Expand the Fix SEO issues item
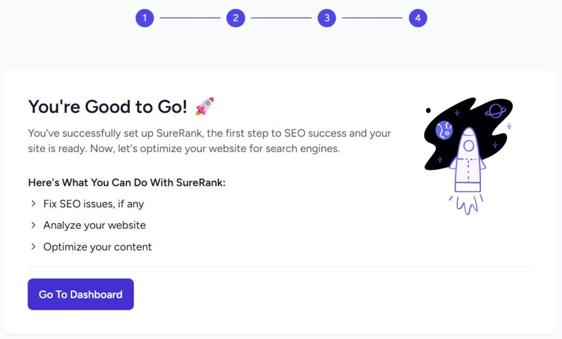The width and height of the screenshot is (562, 339). coord(33,204)
